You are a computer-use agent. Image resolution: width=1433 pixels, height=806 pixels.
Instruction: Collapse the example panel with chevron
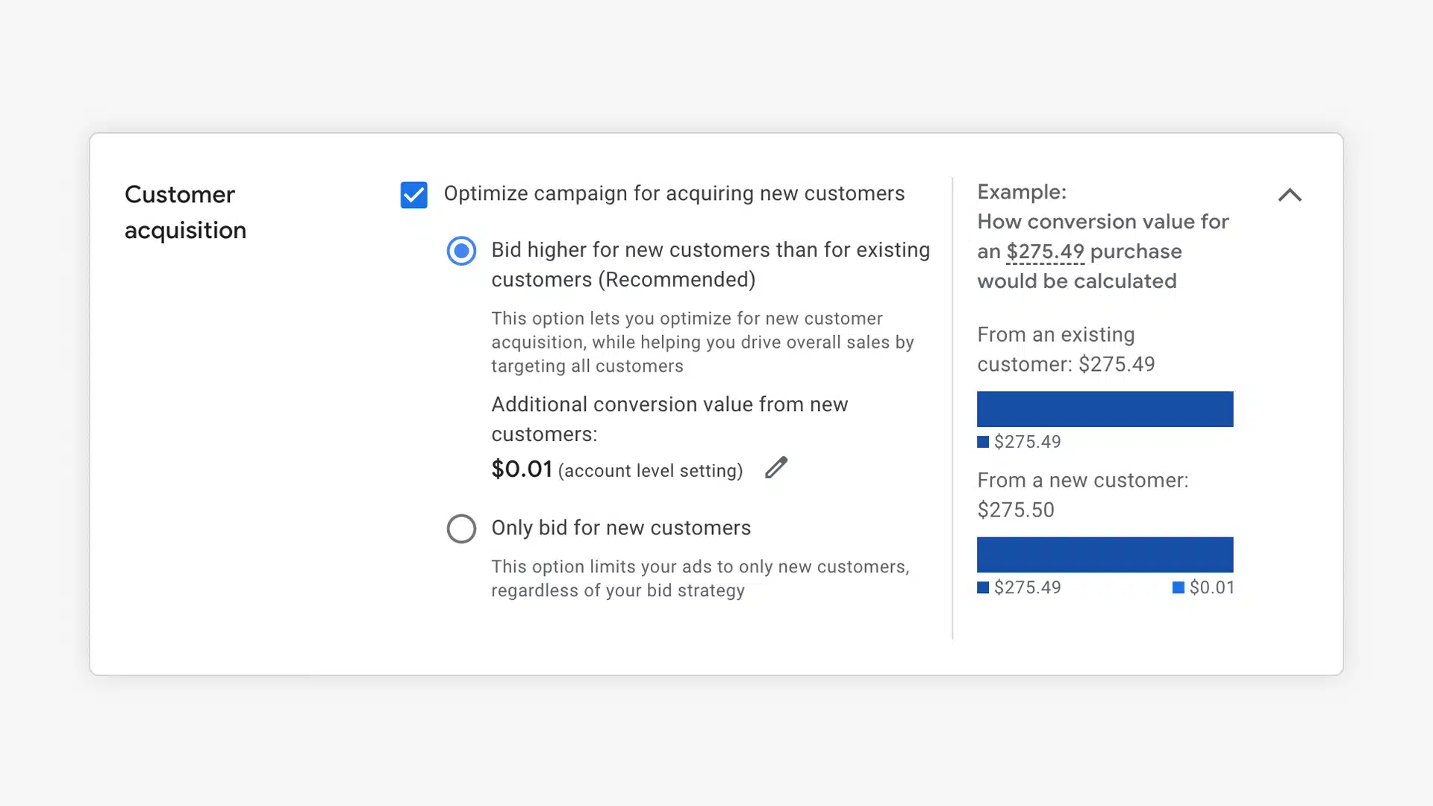tap(1289, 195)
